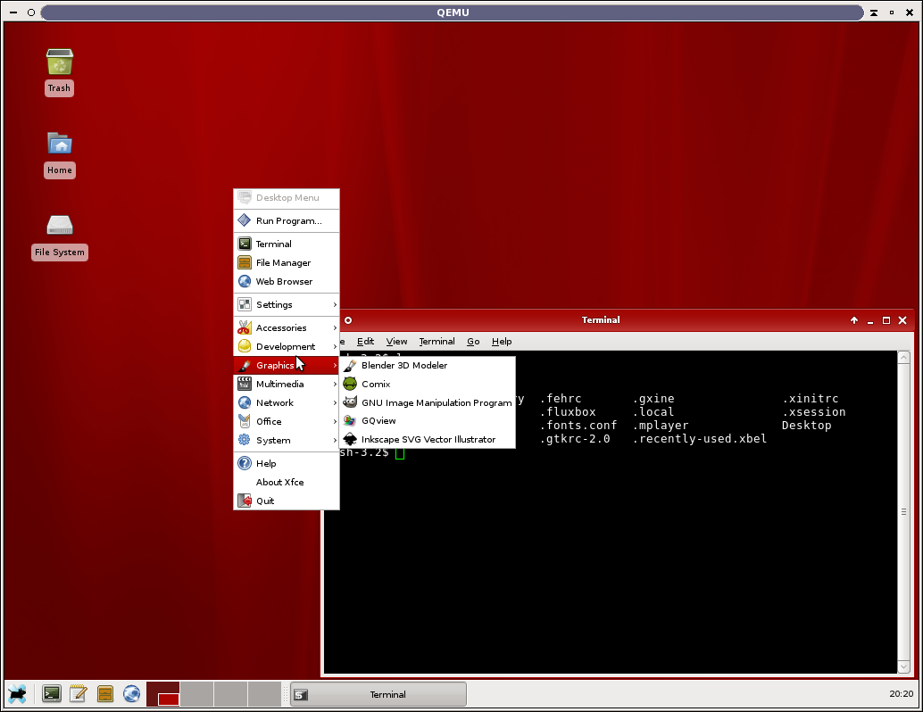Image resolution: width=923 pixels, height=712 pixels.
Task: Click the Terminal vertical scrollbar handle
Action: (x=903, y=512)
